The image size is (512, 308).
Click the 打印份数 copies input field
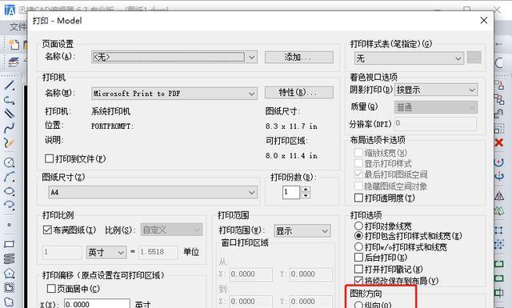point(291,192)
